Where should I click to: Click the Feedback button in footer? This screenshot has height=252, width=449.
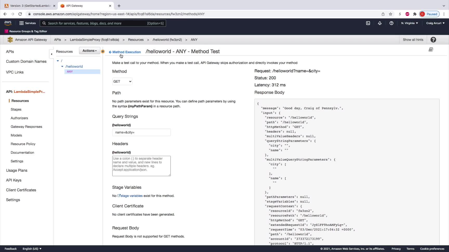(11, 249)
